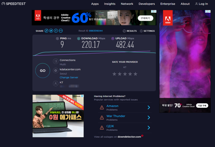Open more share options ellipsis icon

[x=61, y=31]
